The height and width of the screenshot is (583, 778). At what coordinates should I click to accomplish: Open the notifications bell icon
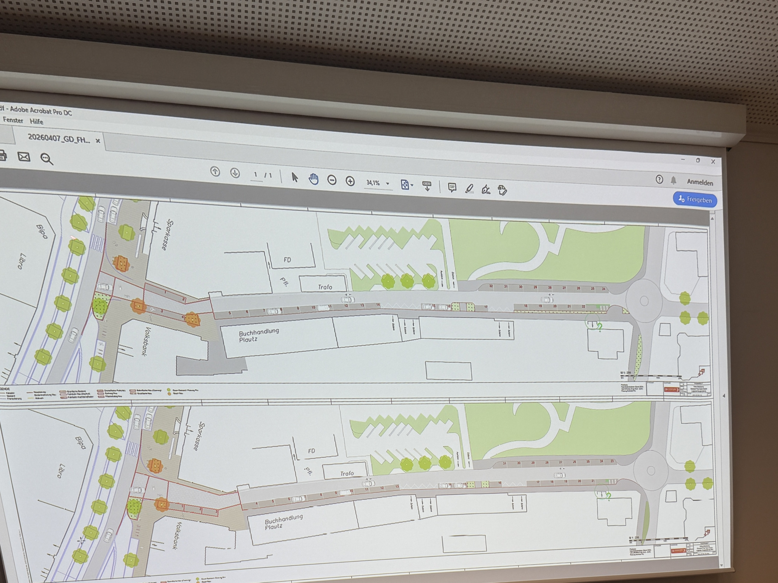click(x=673, y=180)
